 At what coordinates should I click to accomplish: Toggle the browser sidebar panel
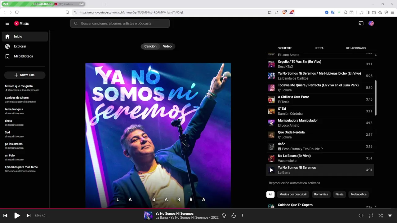368,12
